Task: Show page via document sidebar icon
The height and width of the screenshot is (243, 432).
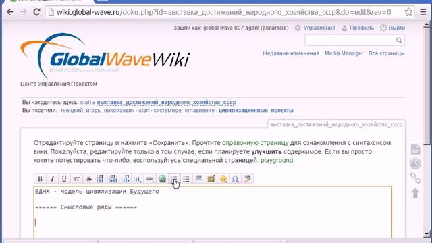Action: (415, 149)
